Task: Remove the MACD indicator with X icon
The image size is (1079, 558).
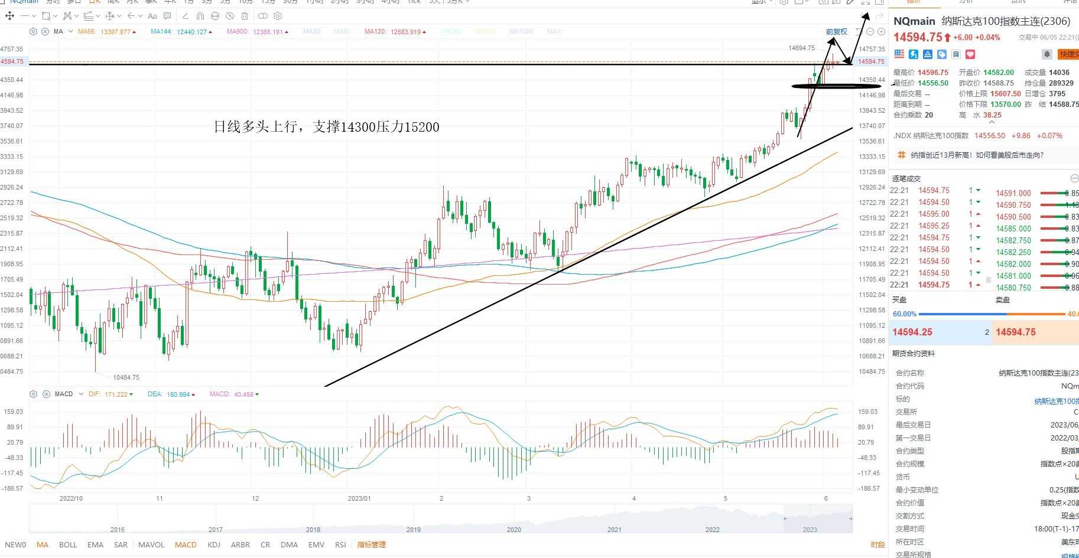Action: coord(46,394)
